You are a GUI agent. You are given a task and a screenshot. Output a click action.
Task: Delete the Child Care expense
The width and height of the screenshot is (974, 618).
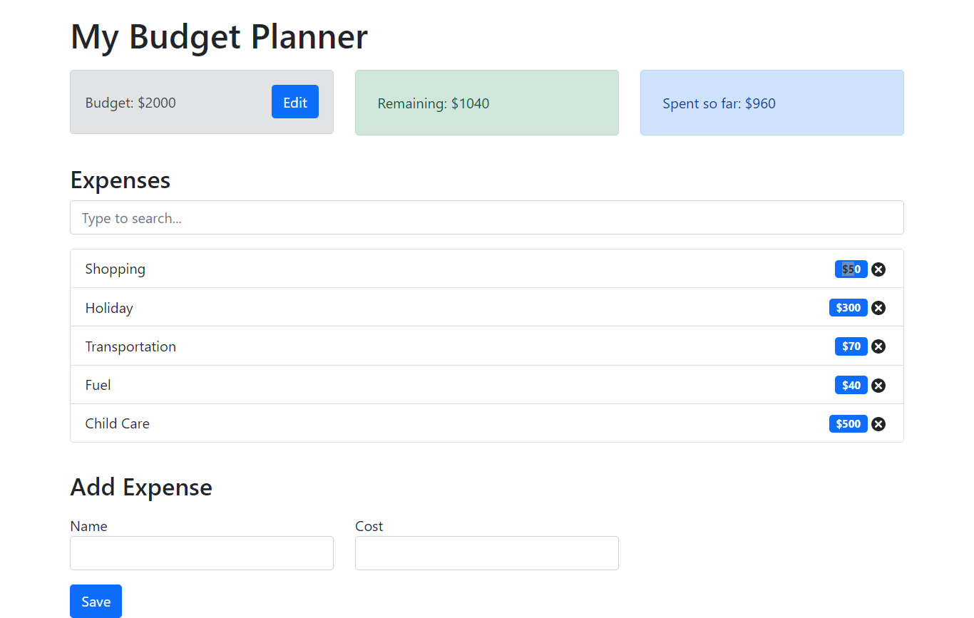coord(878,423)
